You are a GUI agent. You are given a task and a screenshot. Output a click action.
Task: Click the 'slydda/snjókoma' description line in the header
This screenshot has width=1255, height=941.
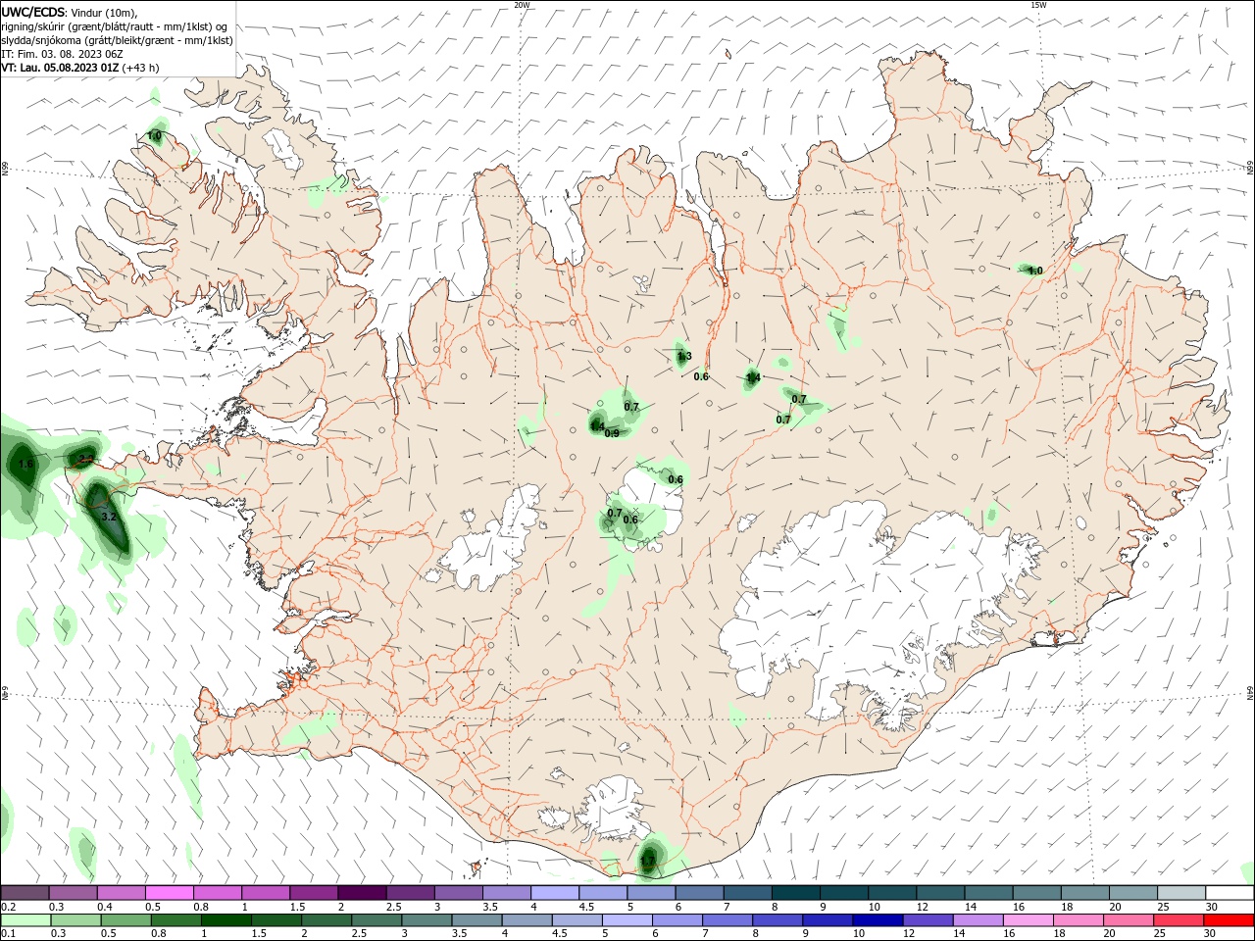point(117,40)
